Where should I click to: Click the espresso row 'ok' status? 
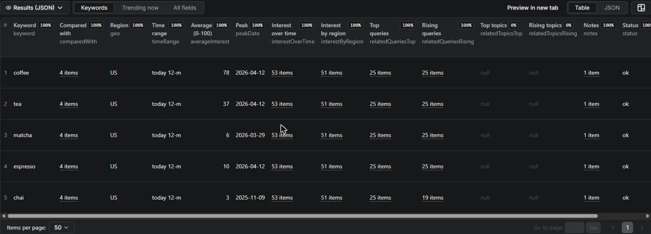[x=626, y=166]
